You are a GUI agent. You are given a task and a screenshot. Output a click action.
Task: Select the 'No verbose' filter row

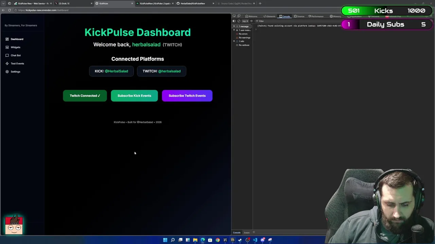(243, 45)
